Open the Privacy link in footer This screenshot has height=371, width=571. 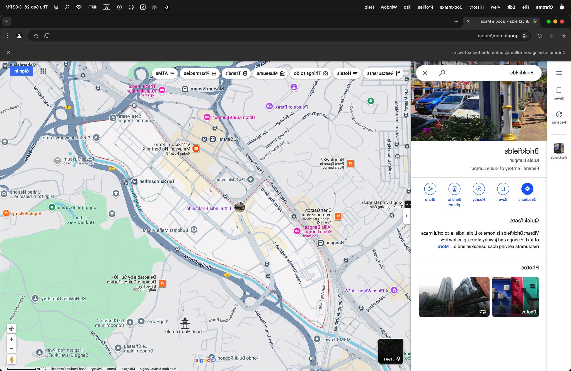point(97,369)
